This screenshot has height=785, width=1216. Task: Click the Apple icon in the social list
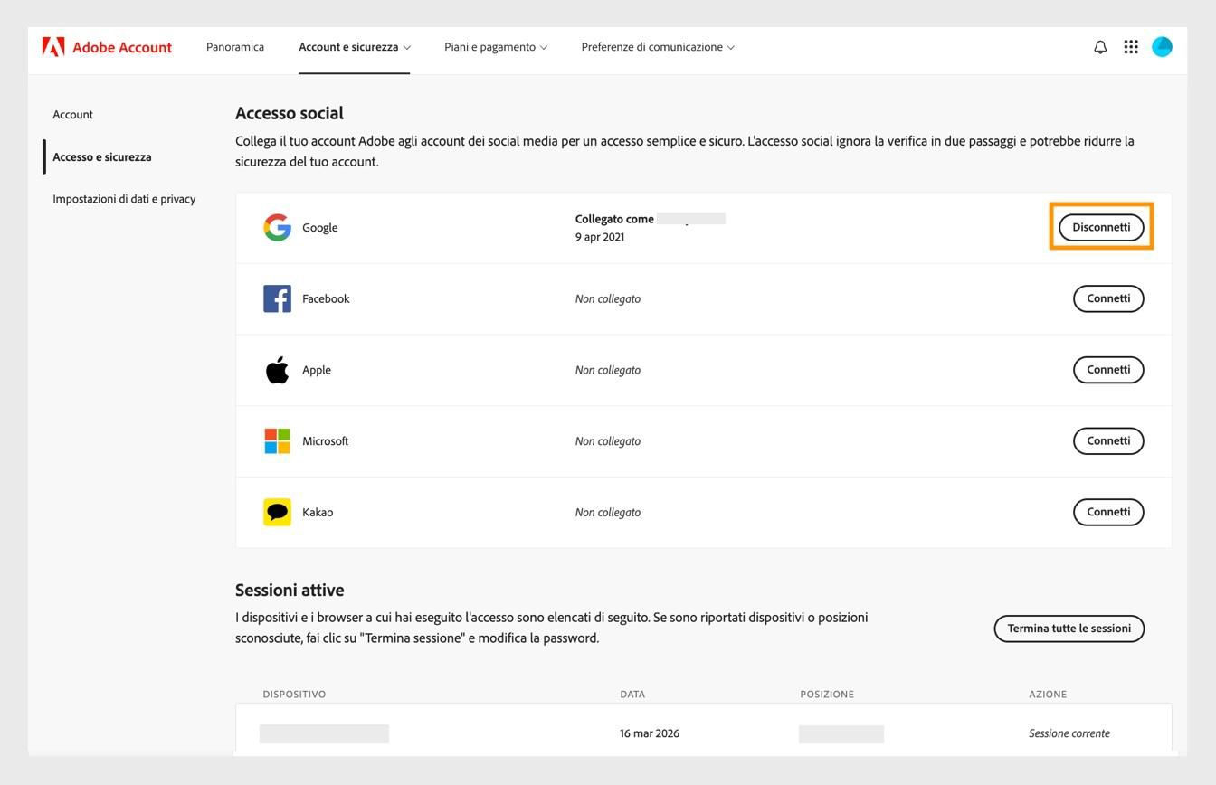click(278, 369)
